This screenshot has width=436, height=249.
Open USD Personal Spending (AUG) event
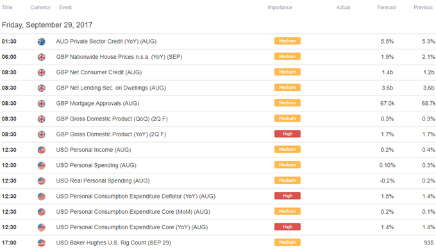tap(96, 165)
